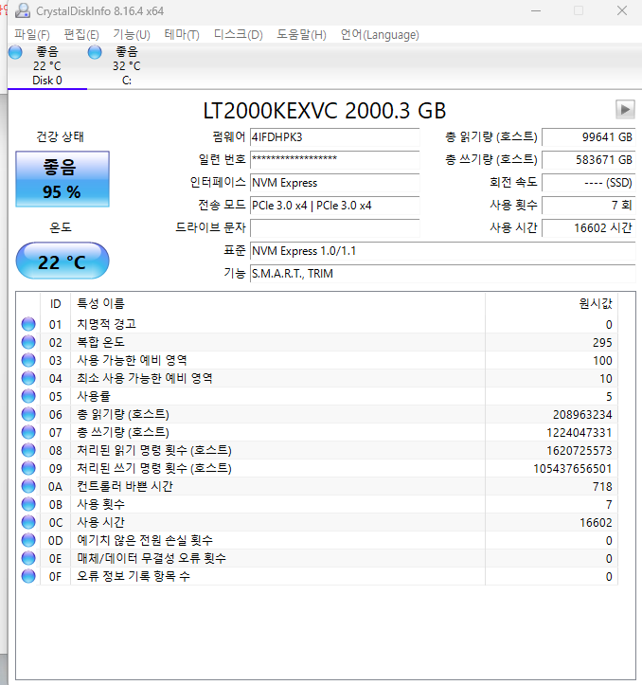
Task: Click the 특성 이름 column header
Action: pyautogui.click(x=277, y=303)
